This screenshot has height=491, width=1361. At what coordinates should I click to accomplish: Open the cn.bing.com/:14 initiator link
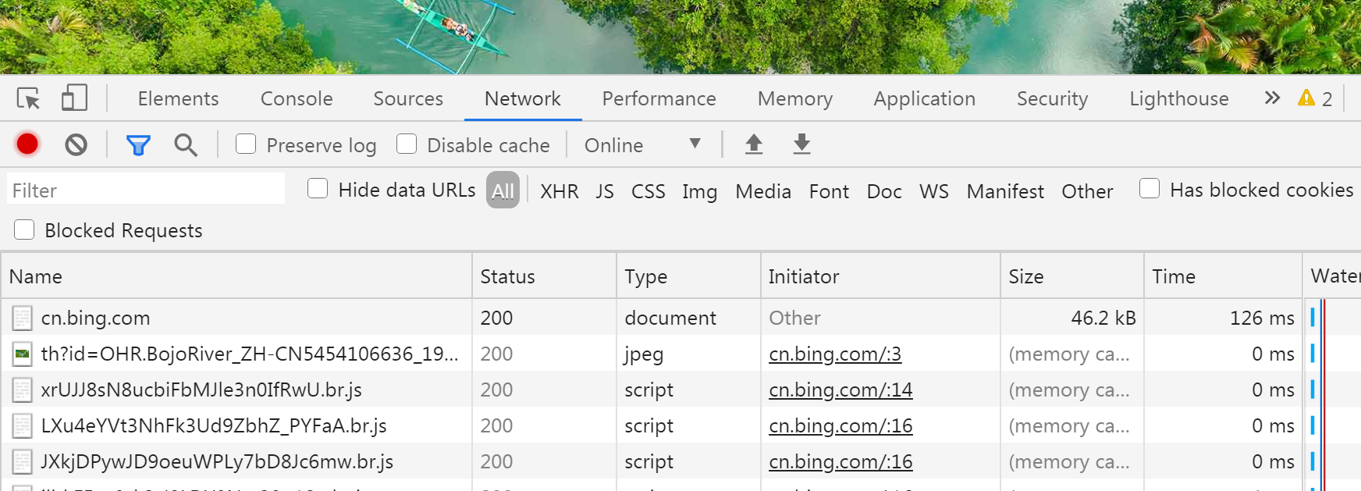tap(840, 390)
